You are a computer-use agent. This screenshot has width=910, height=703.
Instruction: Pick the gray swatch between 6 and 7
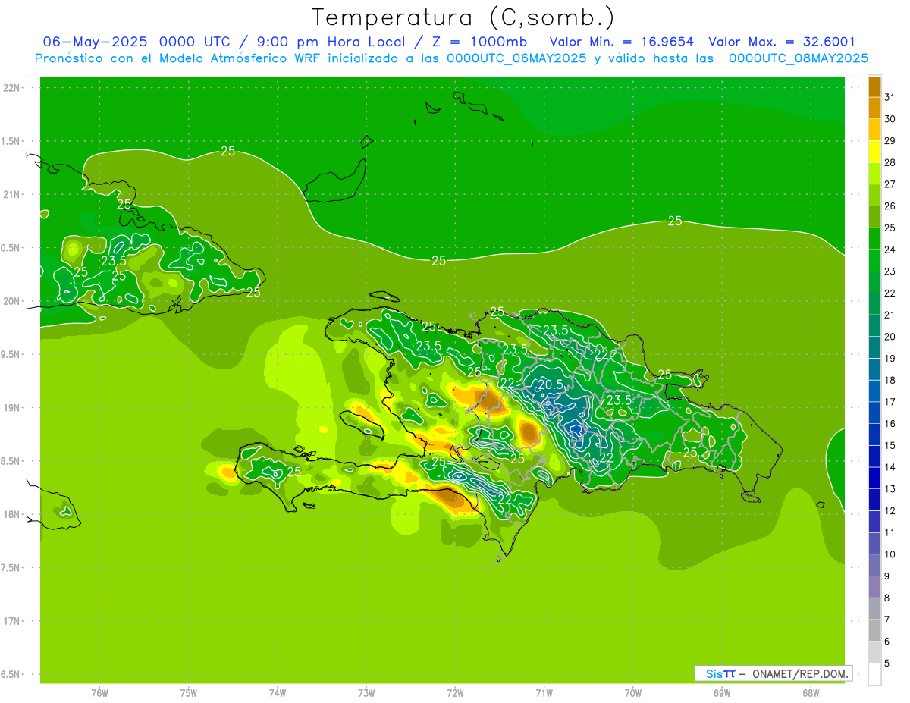tap(874, 630)
